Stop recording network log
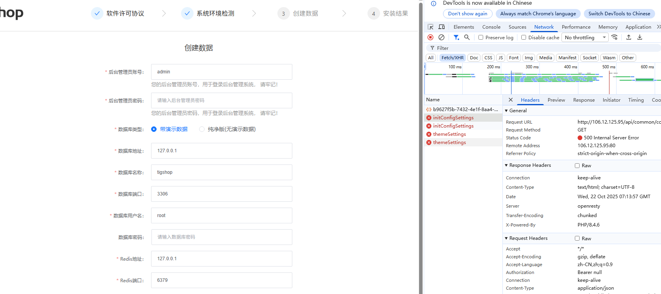 (x=430, y=37)
